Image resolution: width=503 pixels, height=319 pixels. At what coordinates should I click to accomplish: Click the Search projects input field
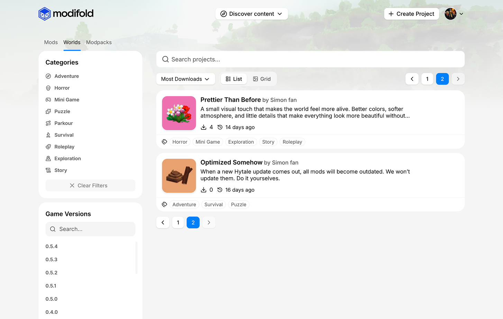pos(310,59)
